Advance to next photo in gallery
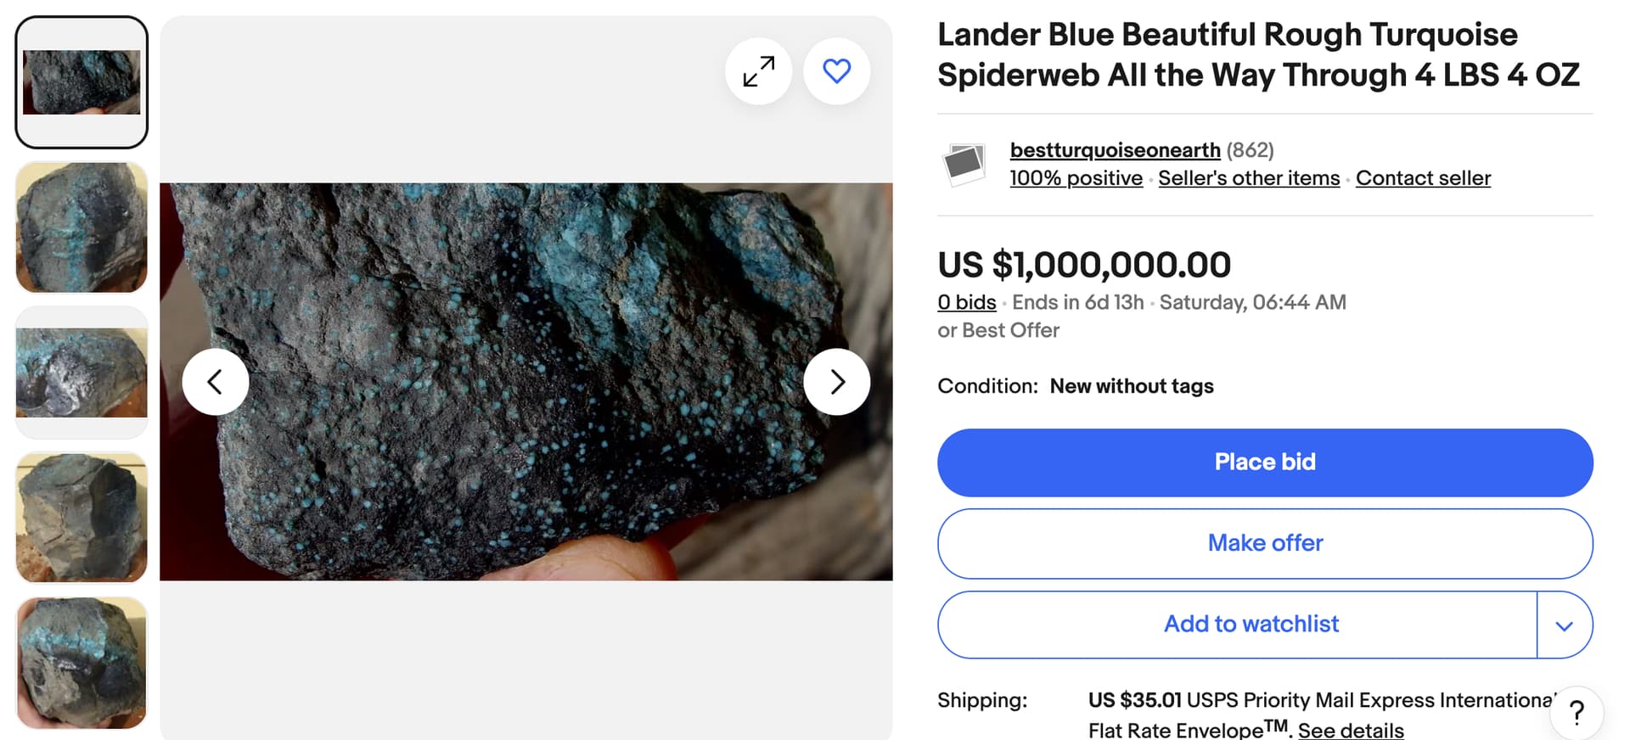Screen dimensions: 1630x740 click(x=836, y=382)
